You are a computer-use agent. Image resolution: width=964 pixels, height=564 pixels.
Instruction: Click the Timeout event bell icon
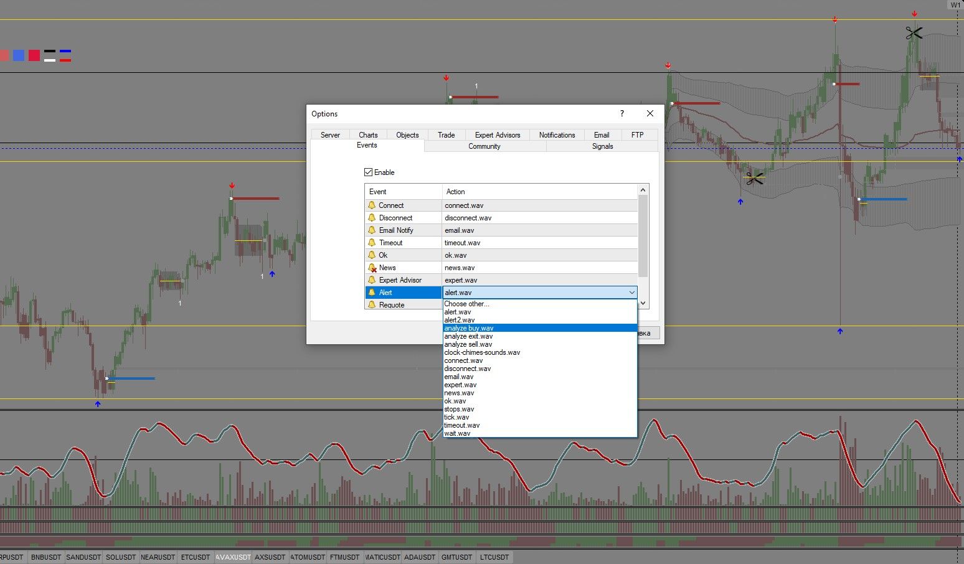[x=372, y=243]
